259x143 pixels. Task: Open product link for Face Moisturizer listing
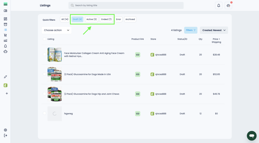click(138, 54)
